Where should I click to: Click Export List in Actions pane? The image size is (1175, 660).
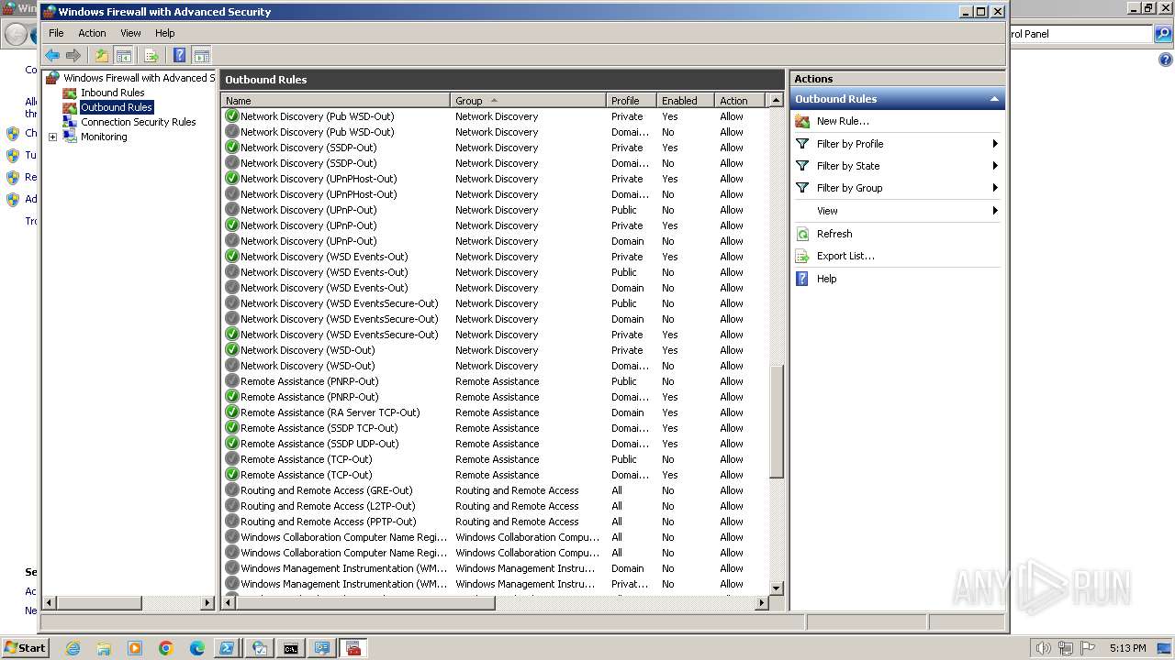pos(845,256)
